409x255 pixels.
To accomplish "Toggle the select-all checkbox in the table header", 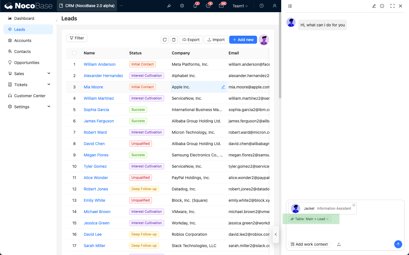I will (74, 53).
